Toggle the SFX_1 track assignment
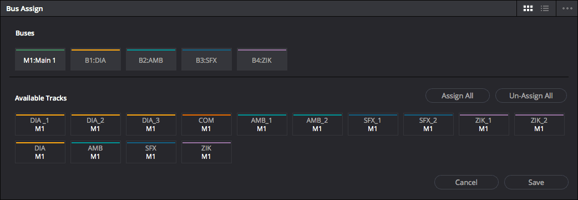578x200 pixels. coord(373,124)
